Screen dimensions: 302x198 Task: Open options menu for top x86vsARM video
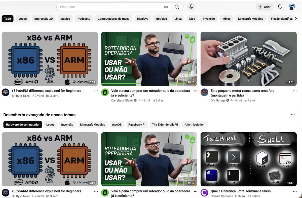click(x=96, y=91)
